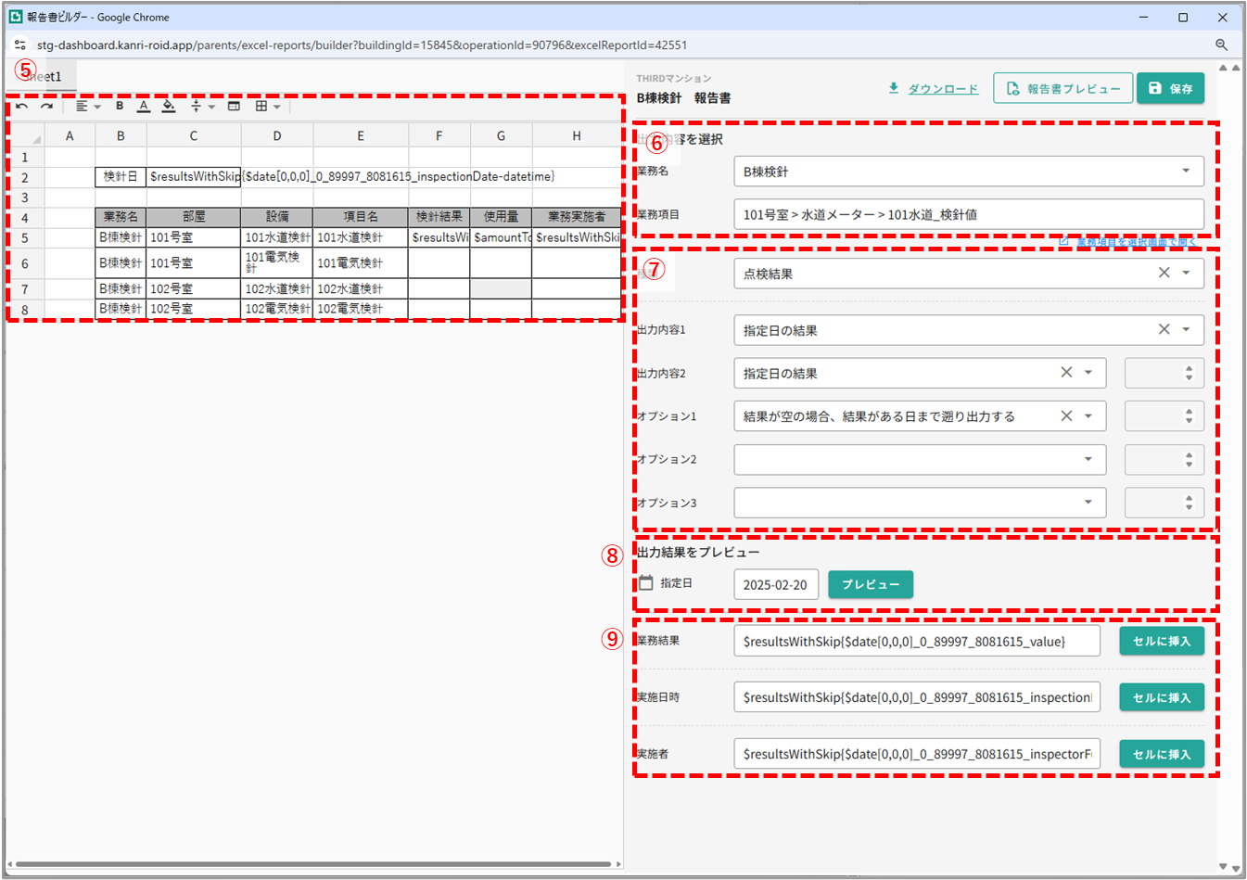This screenshot has height=880, width=1247.
Task: Expand the オプション1 dropdown arrow
Action: [x=1088, y=416]
